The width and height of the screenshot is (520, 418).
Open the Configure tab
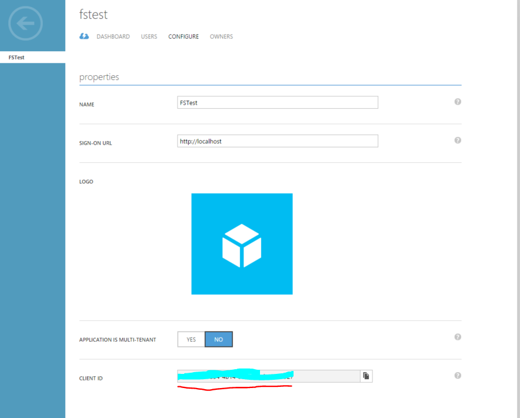184,36
